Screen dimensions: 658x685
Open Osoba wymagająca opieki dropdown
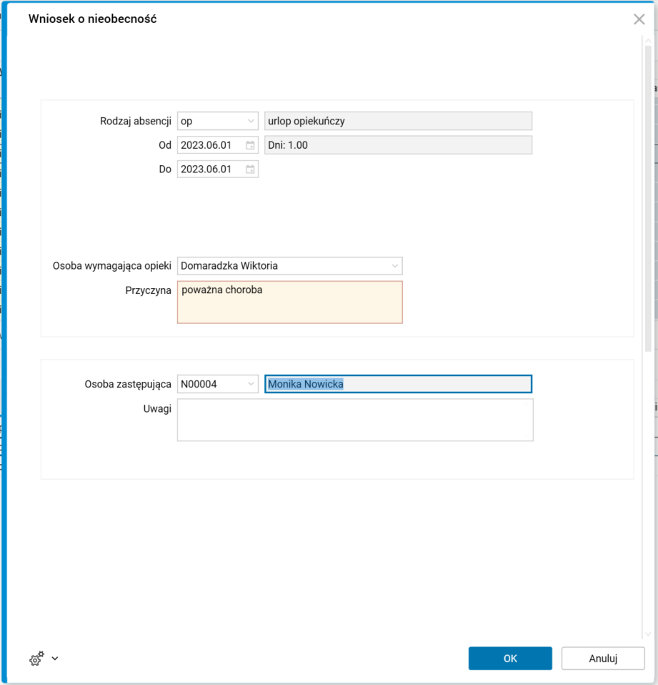pos(394,266)
